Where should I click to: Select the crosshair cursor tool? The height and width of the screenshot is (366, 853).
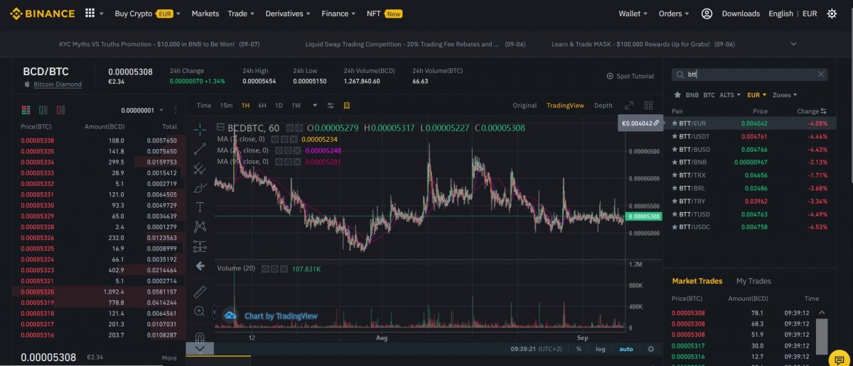[x=200, y=128]
